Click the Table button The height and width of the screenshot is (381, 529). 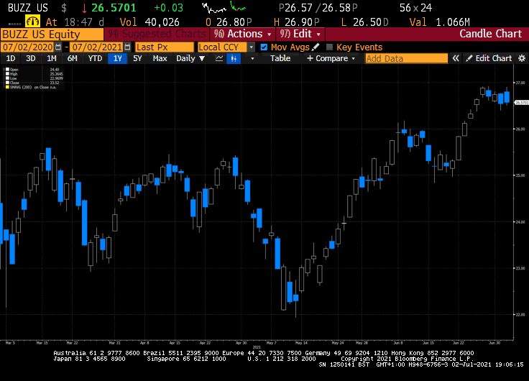pyautogui.click(x=280, y=58)
